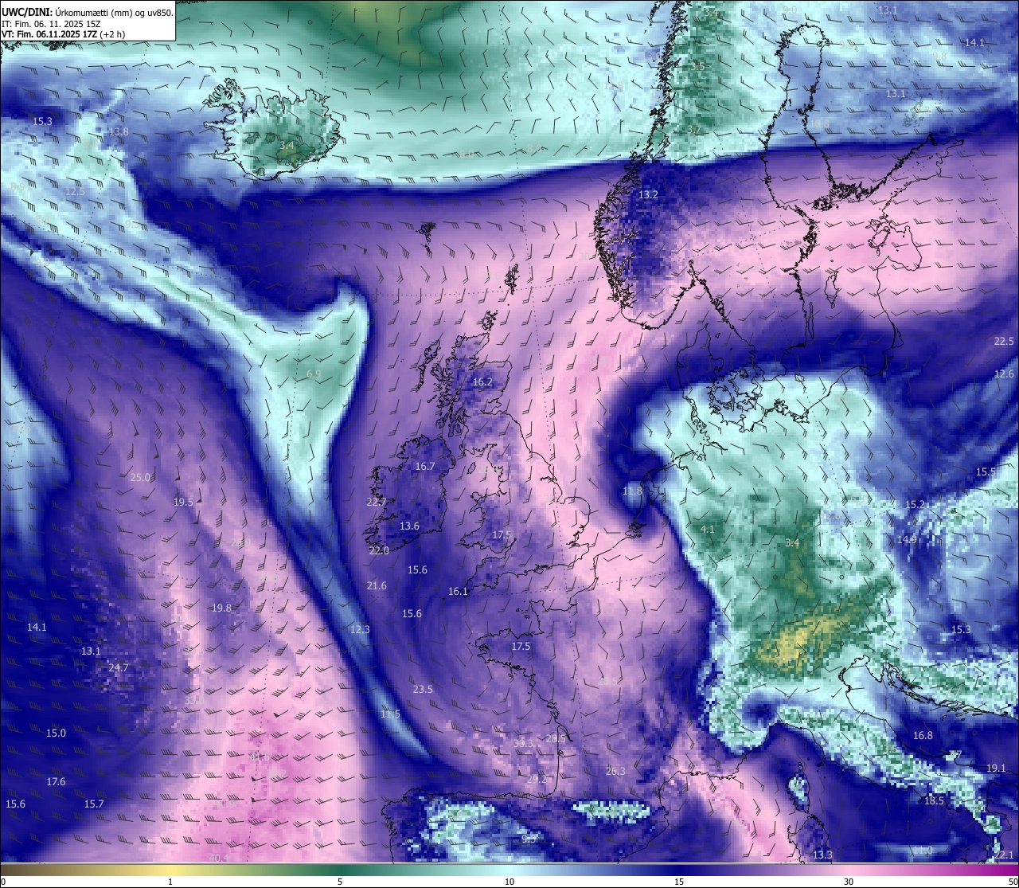Viewport: 1019px width, 888px height.
Task: Click the 13.3 value near Sardinia
Action: click(822, 855)
